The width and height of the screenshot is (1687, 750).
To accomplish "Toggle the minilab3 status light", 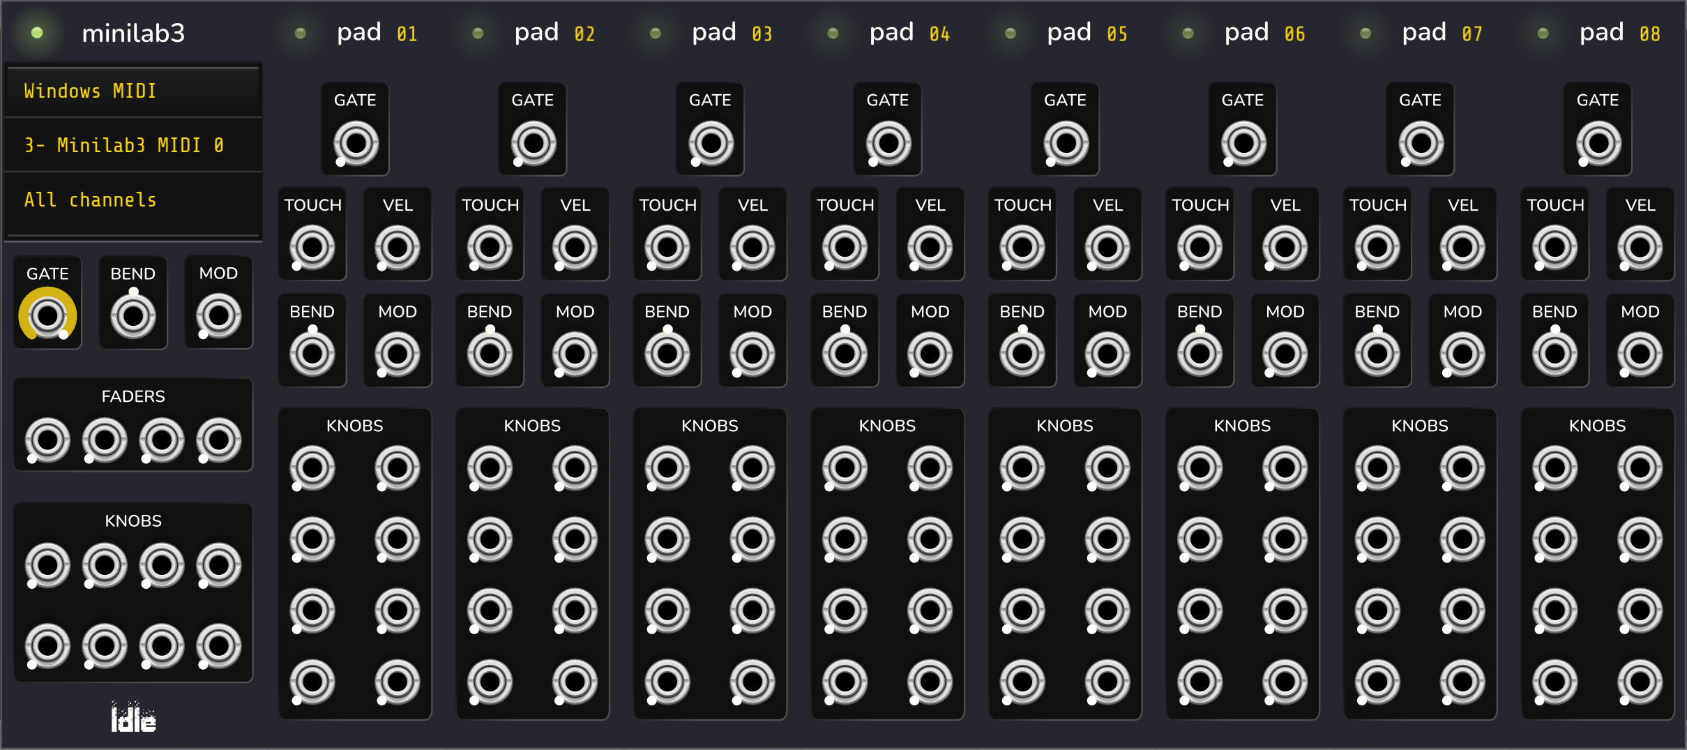I will tap(38, 33).
